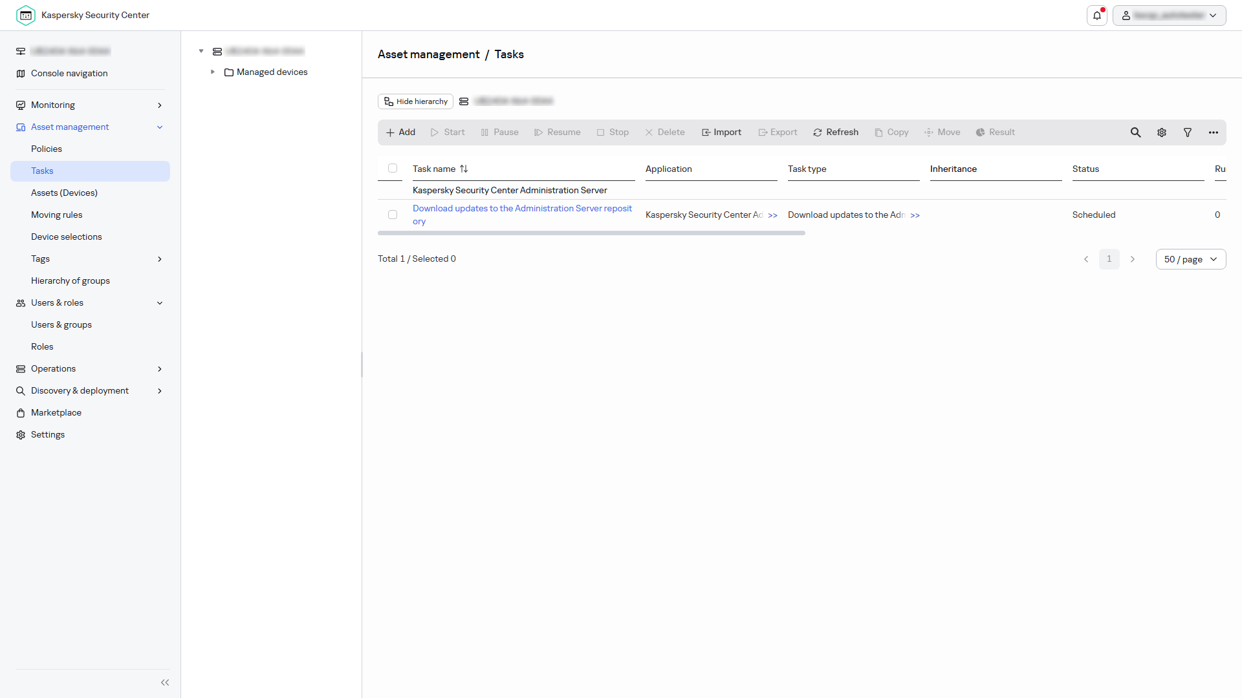The height and width of the screenshot is (698, 1242).
Task: Open the user account dropdown menu
Action: coord(1168,15)
